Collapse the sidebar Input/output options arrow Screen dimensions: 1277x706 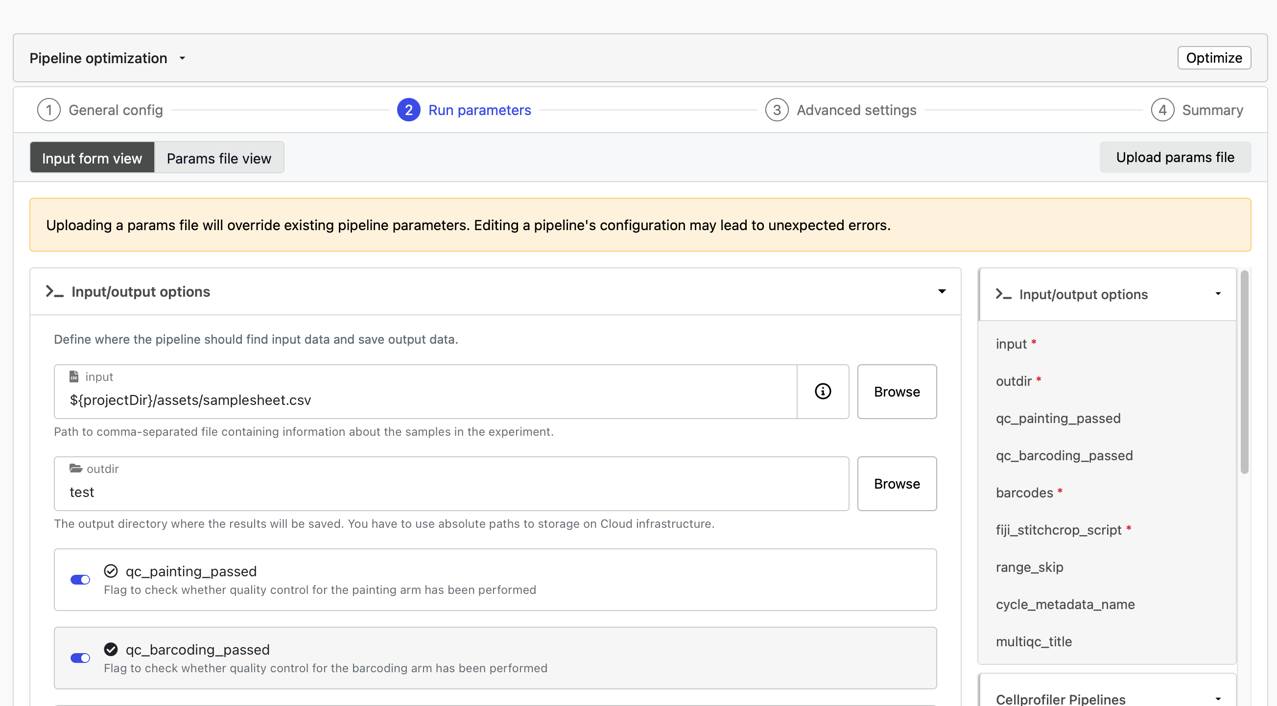[x=1218, y=294]
